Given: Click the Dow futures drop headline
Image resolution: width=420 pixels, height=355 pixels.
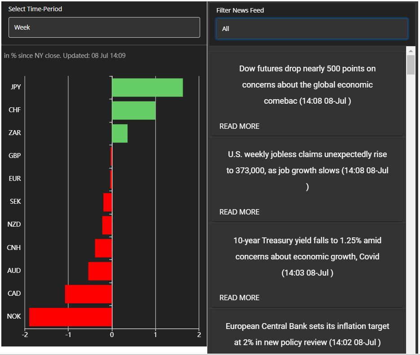Looking at the screenshot, I should [307, 85].
